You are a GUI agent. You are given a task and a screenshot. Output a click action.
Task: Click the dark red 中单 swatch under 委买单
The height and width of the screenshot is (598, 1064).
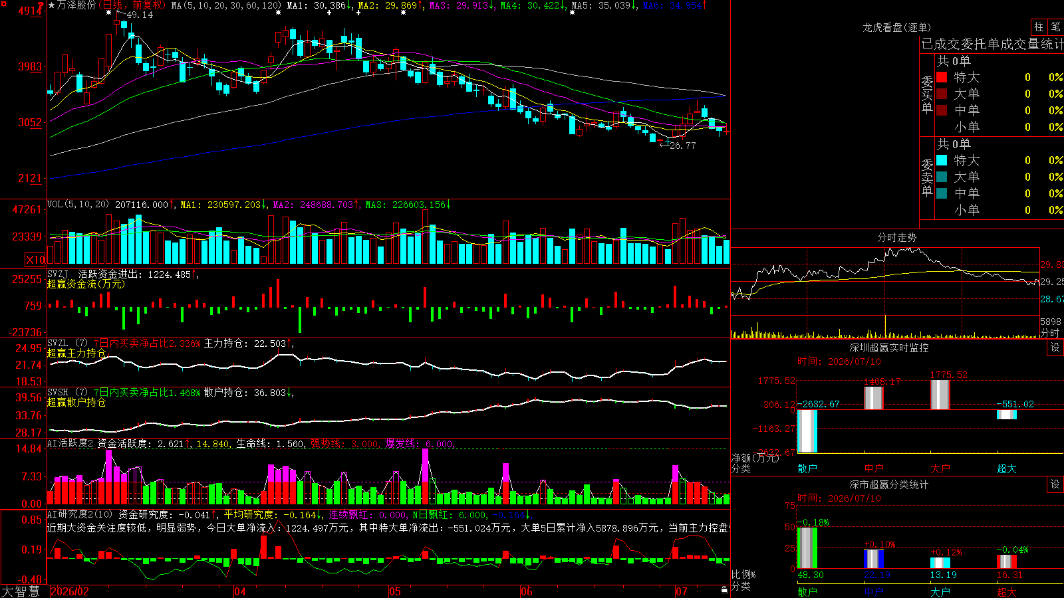942,110
